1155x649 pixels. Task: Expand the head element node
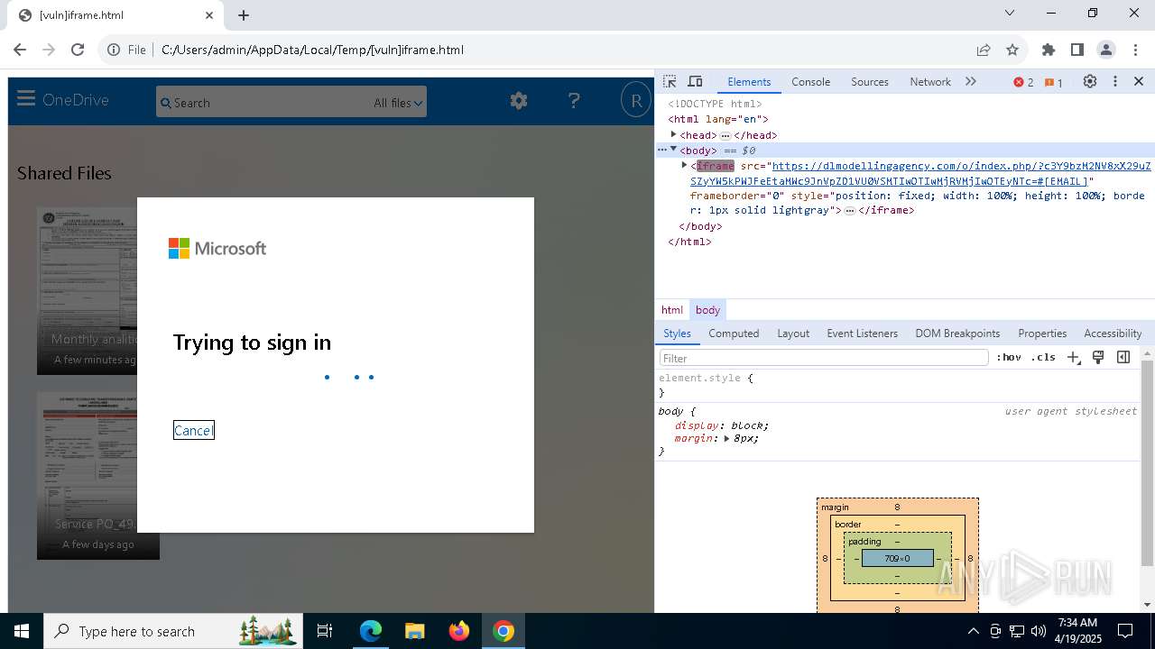point(673,134)
